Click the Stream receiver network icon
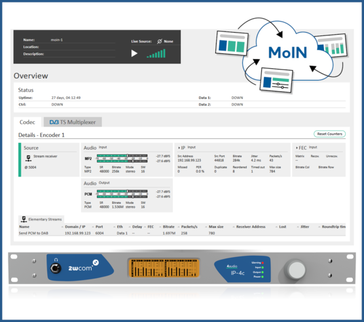364x322 pixels. (28, 158)
